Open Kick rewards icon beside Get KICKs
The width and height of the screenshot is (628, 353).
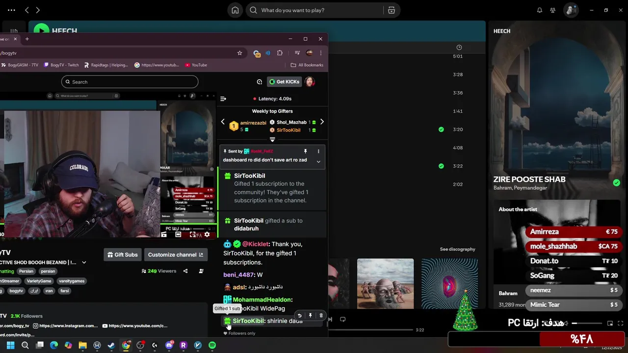260,82
